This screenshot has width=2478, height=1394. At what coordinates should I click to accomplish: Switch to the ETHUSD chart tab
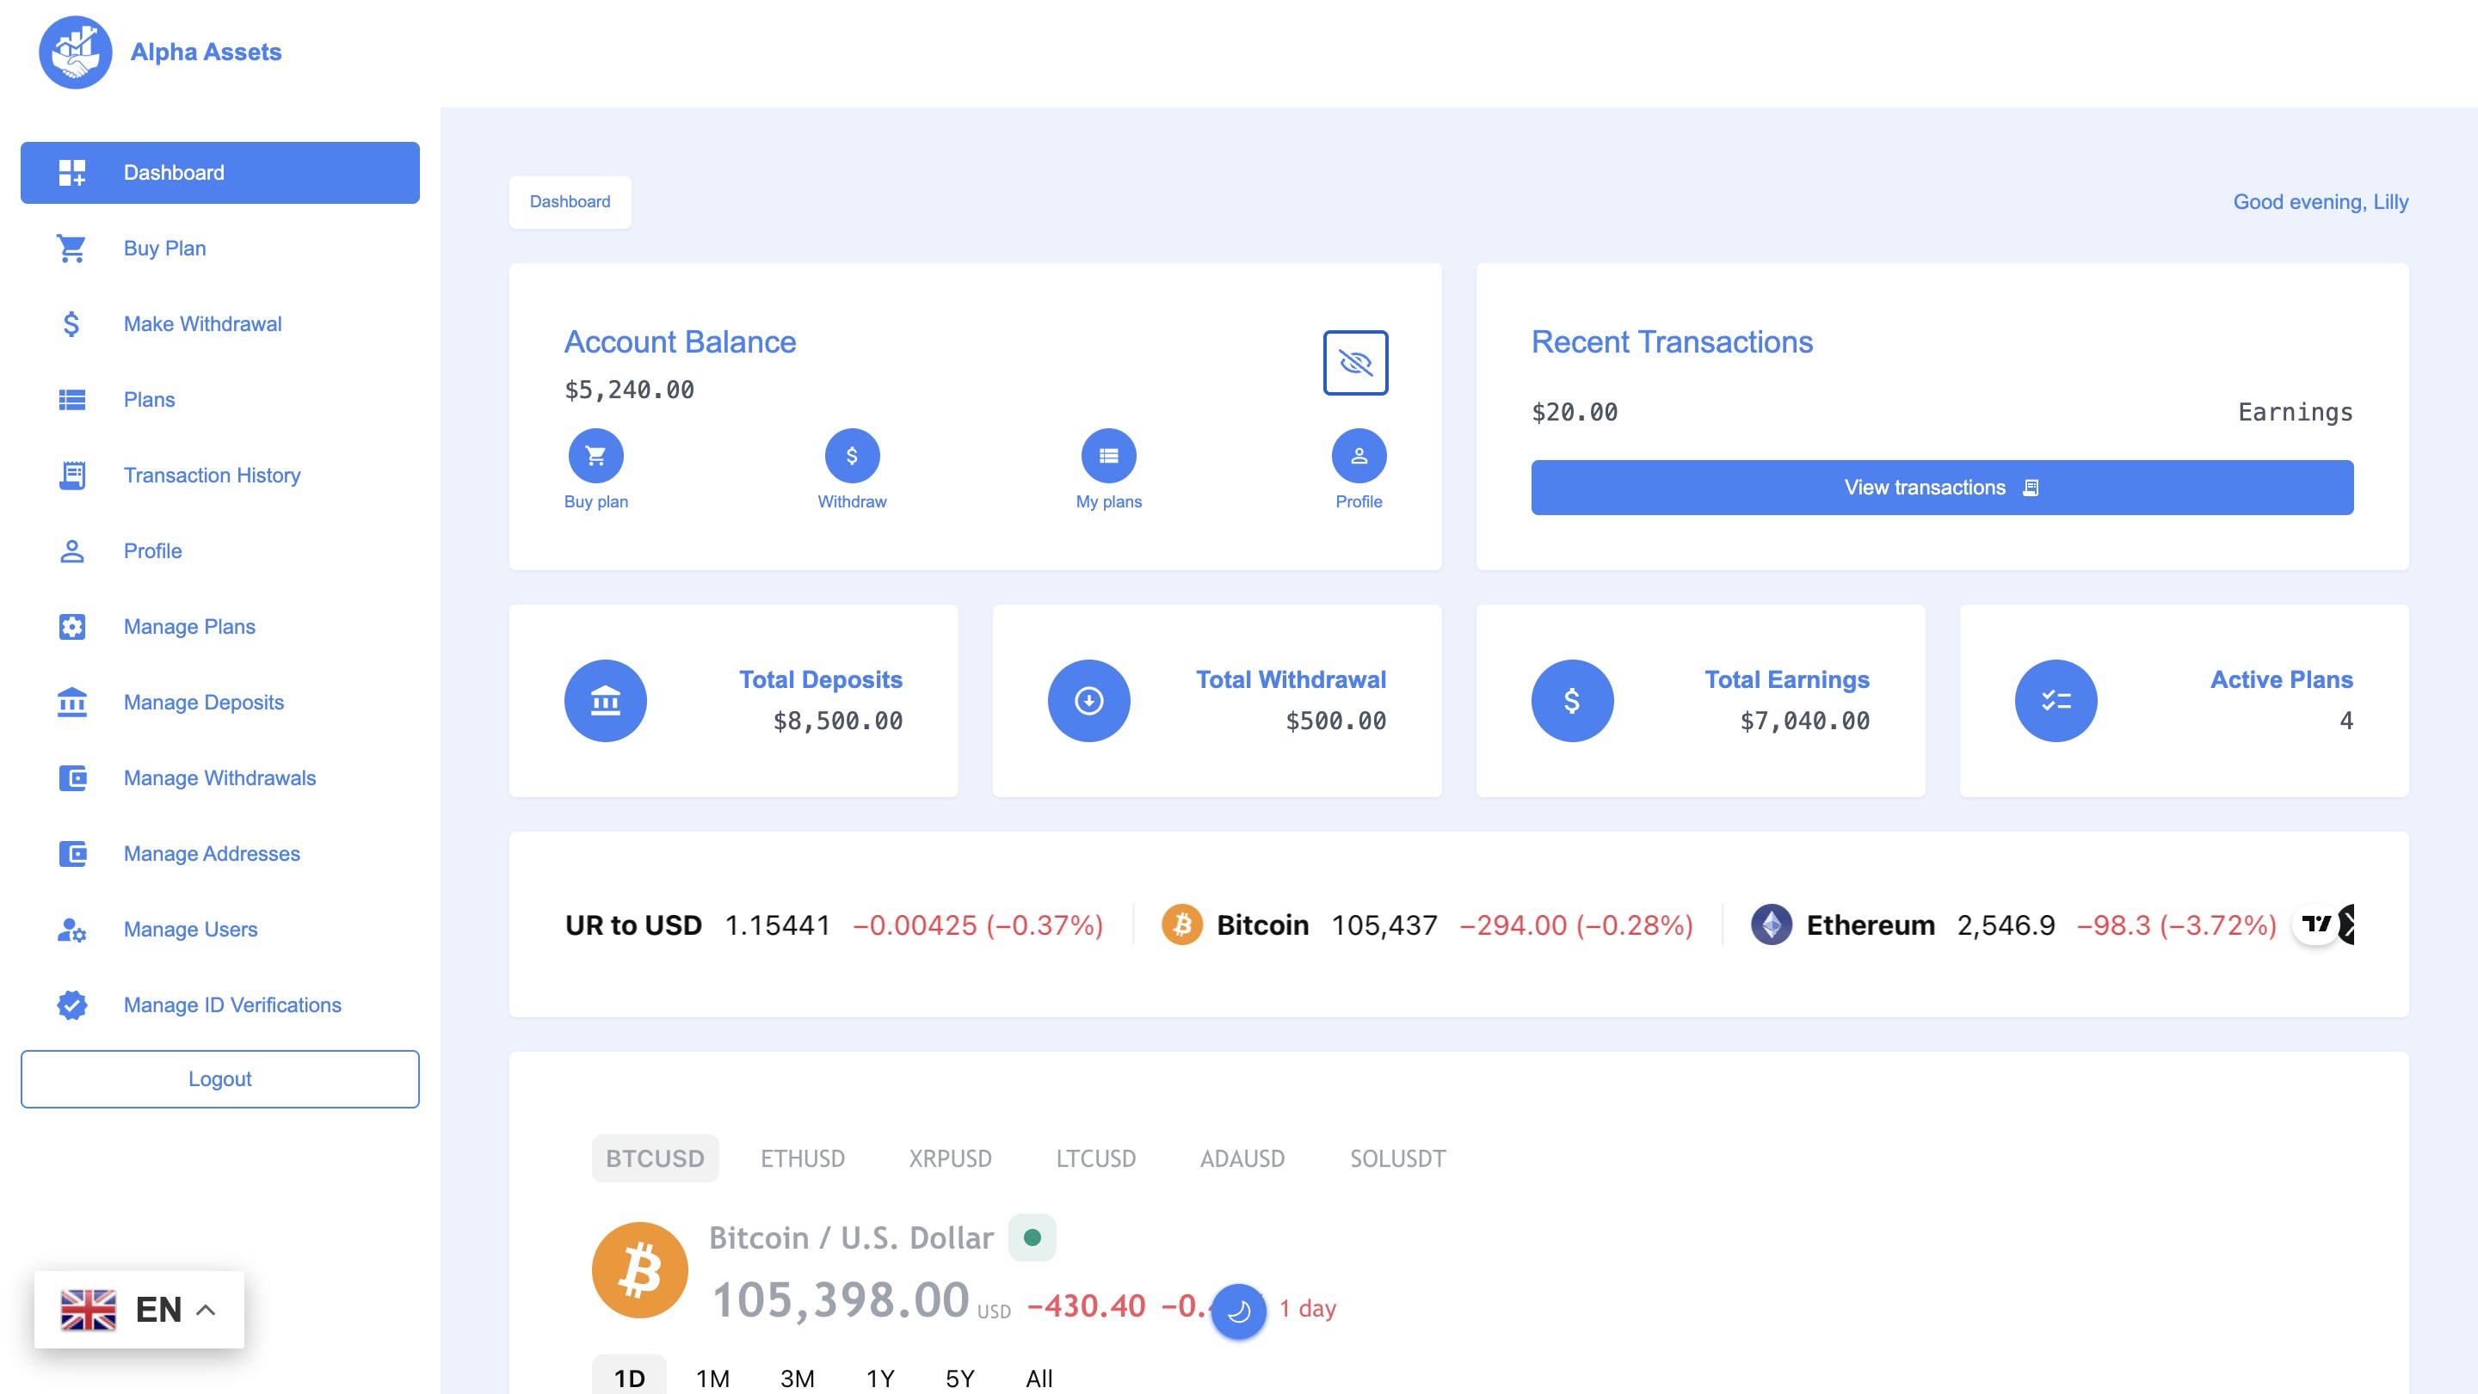804,1158
